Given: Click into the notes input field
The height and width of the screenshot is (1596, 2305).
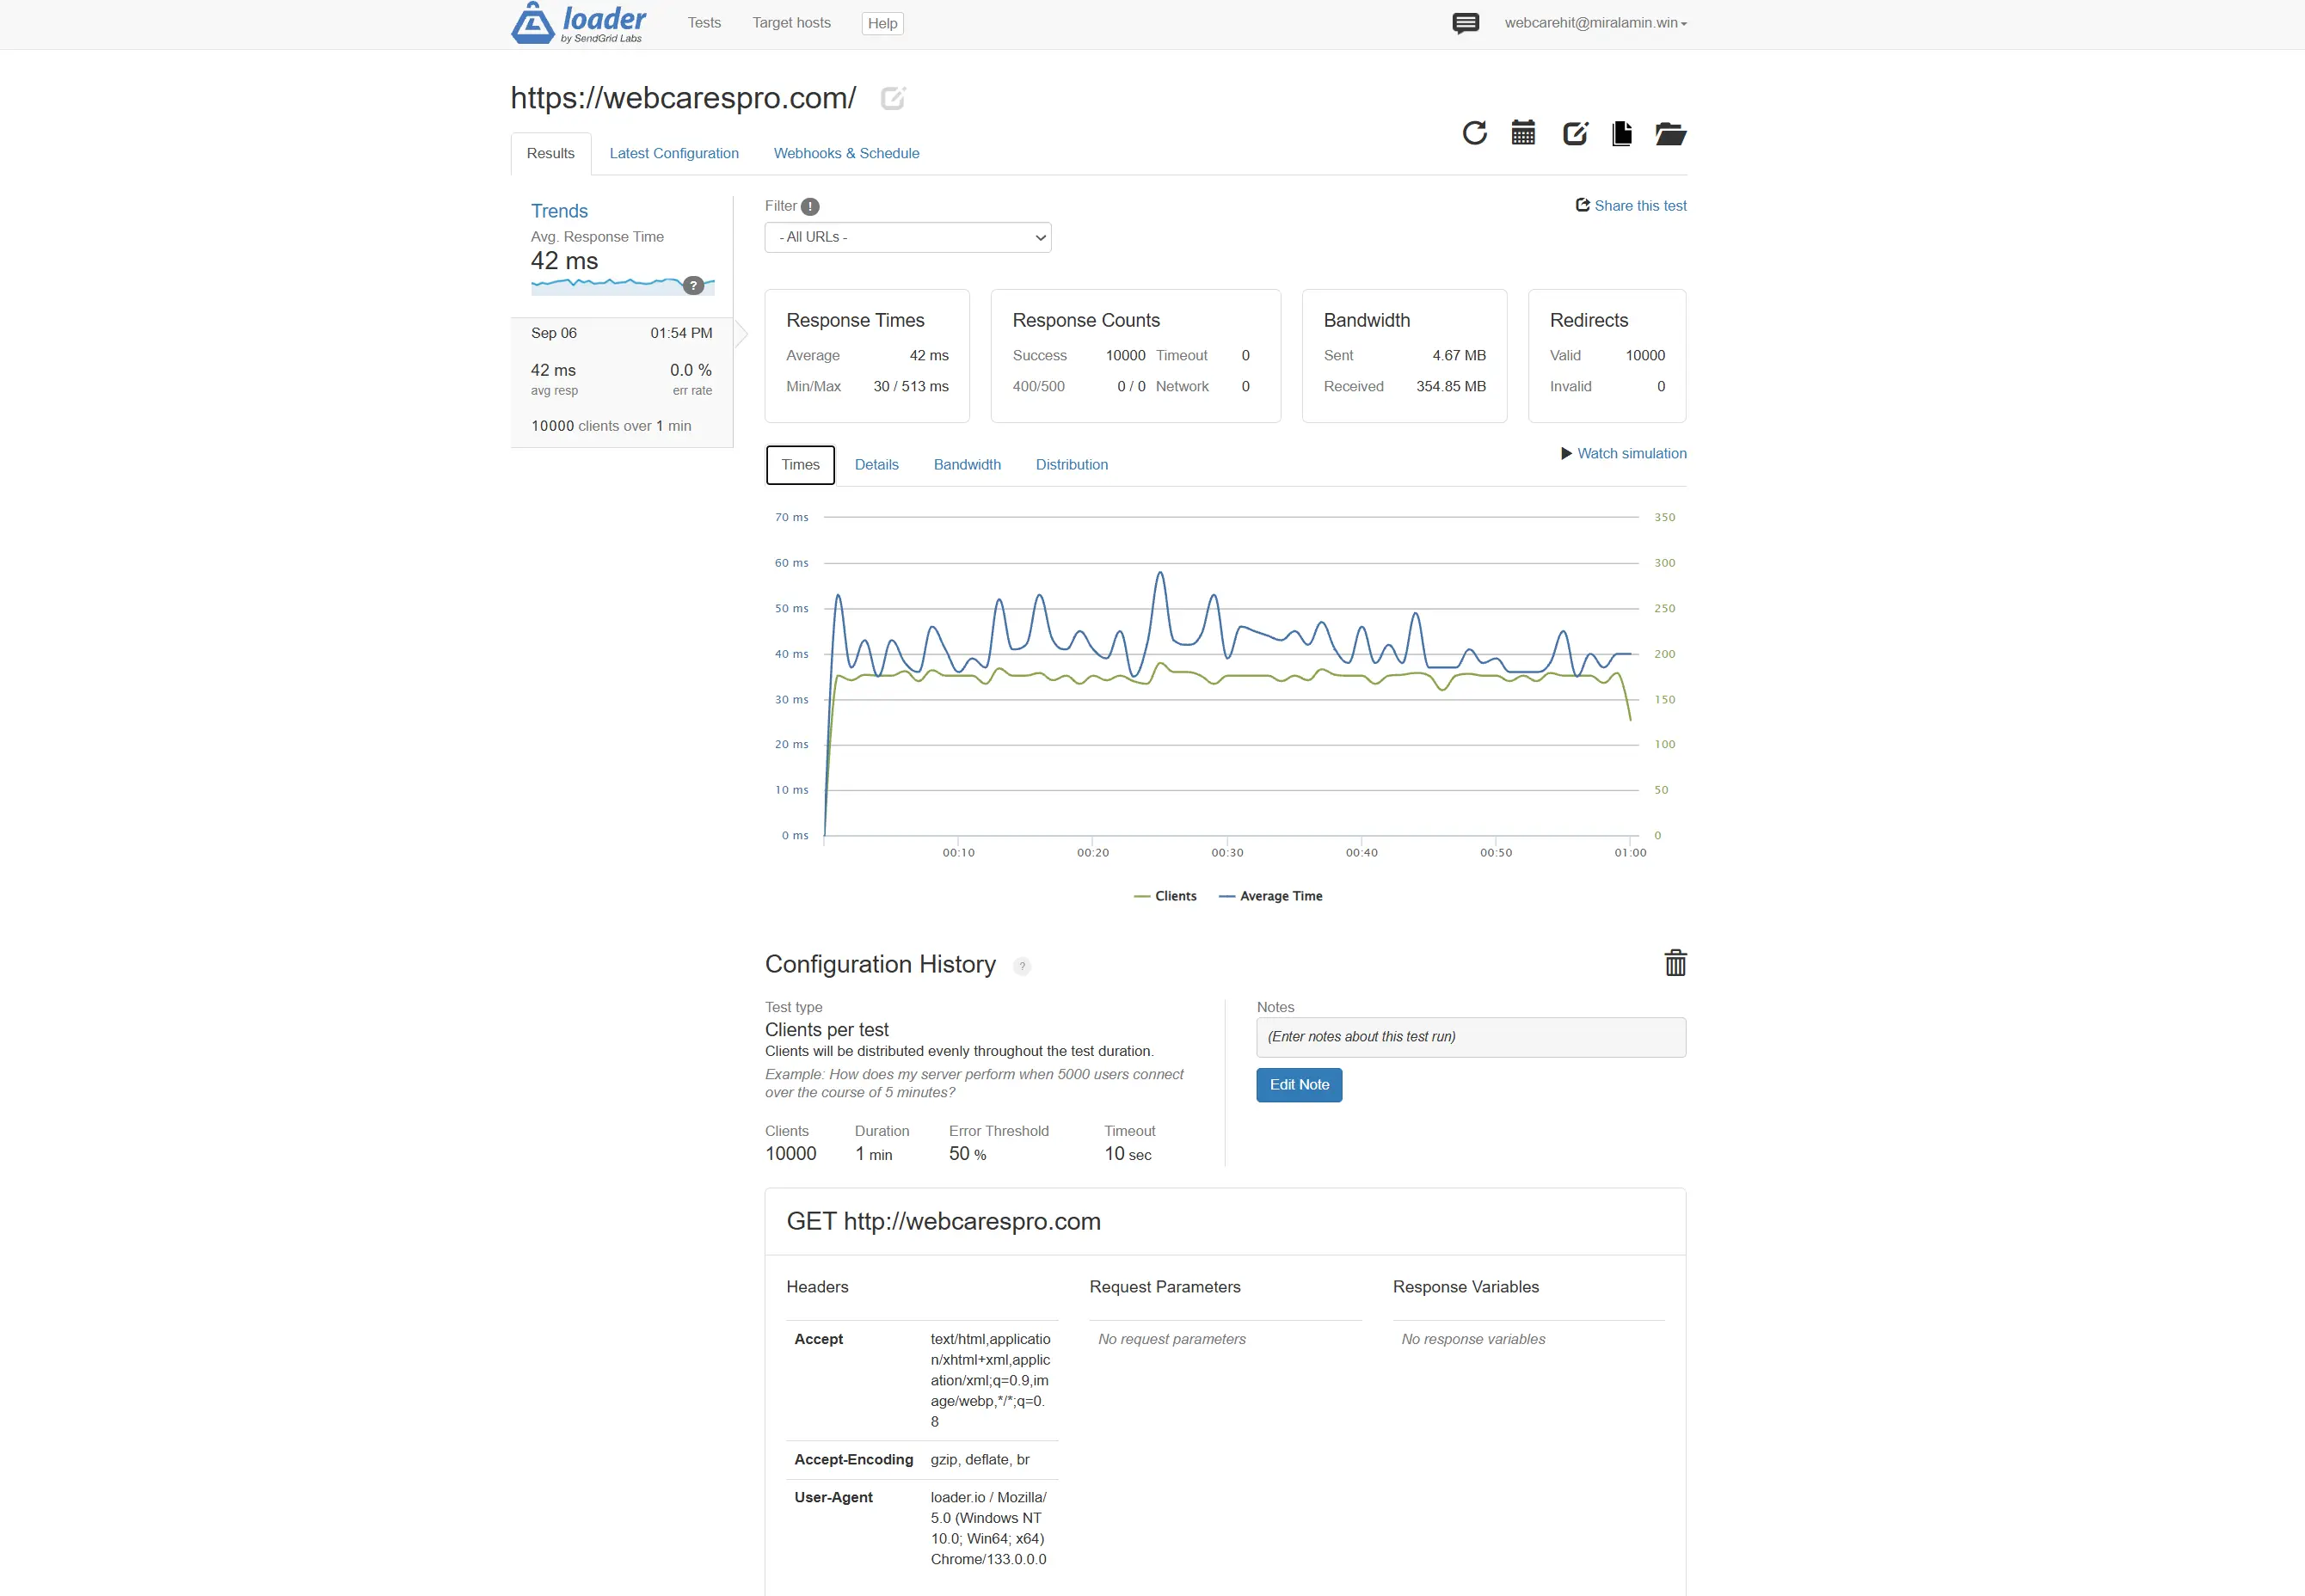Looking at the screenshot, I should pos(1470,1037).
